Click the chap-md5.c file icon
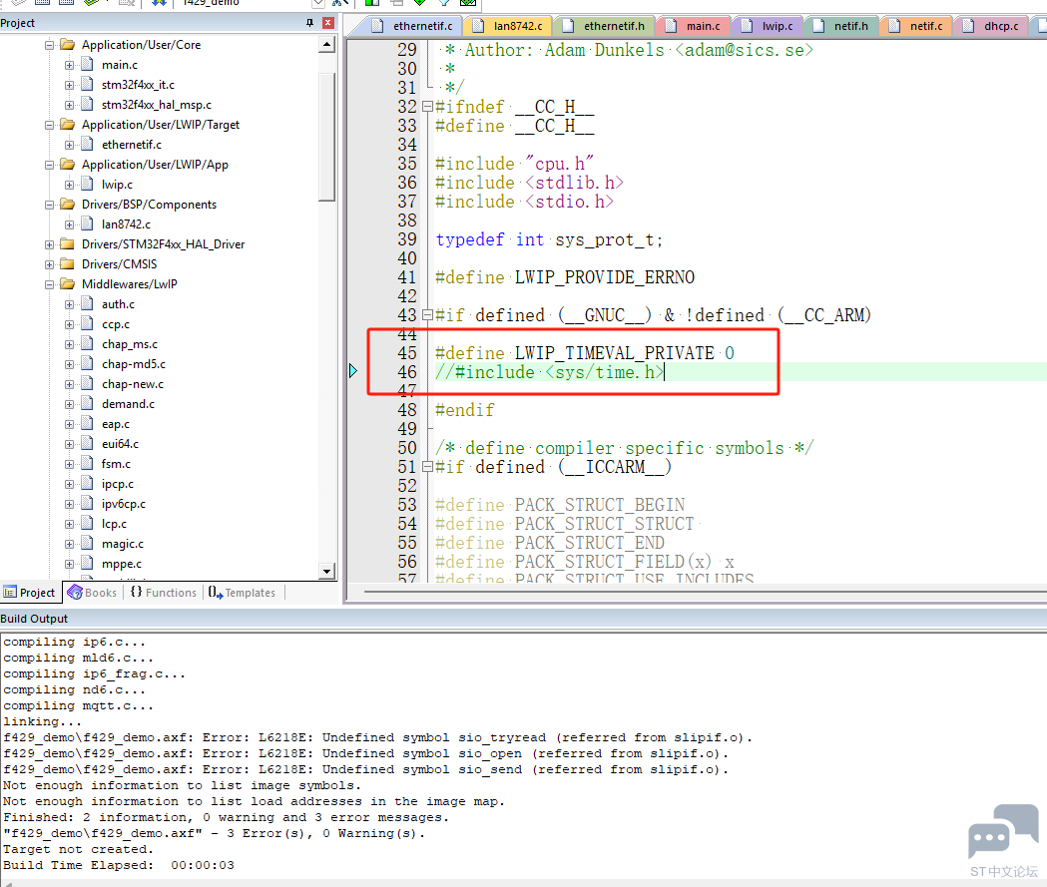This screenshot has width=1047, height=887. click(87, 364)
